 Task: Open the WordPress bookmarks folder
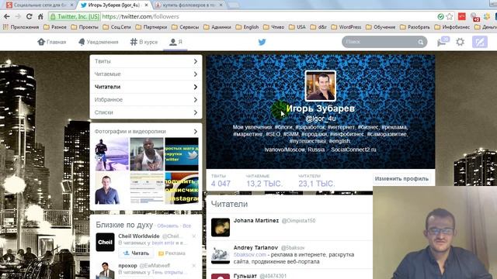click(346, 27)
